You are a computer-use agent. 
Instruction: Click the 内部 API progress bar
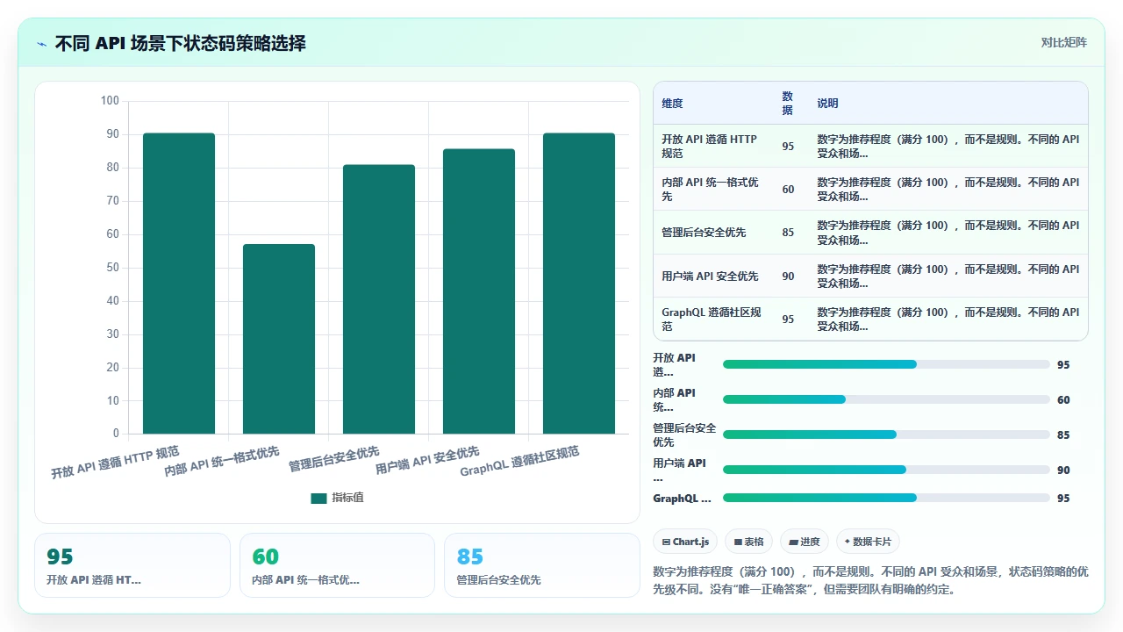886,399
